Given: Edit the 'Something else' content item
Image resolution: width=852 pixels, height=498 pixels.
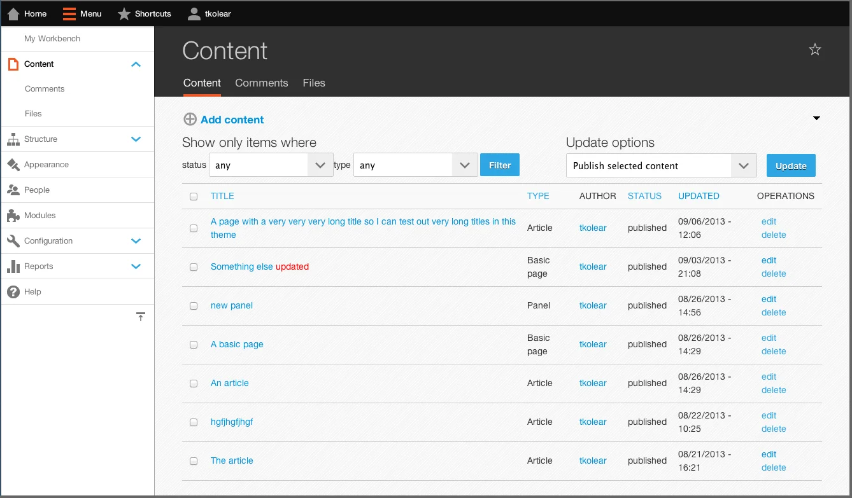Looking at the screenshot, I should tap(769, 260).
